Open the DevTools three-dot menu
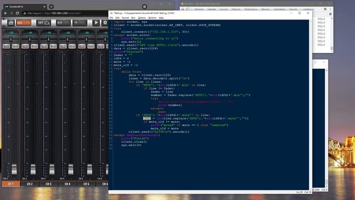The height and width of the screenshot is (200, 355). pyautogui.click(x=330, y=9)
